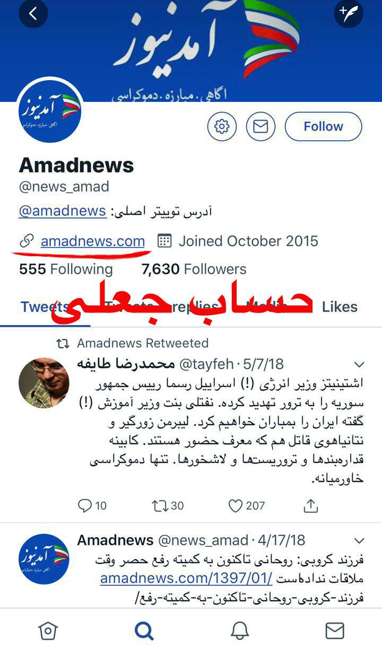
Task: Follow the Amadnews account
Action: tap(323, 126)
